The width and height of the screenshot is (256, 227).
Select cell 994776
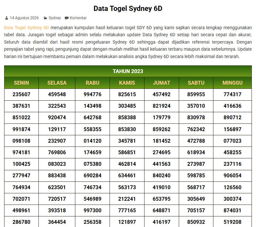(x=92, y=95)
